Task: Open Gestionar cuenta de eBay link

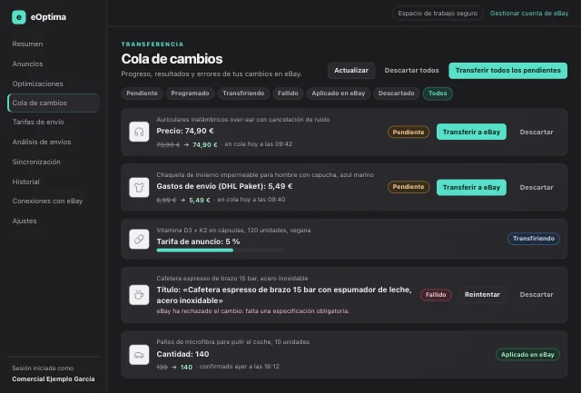Action: coord(529,14)
